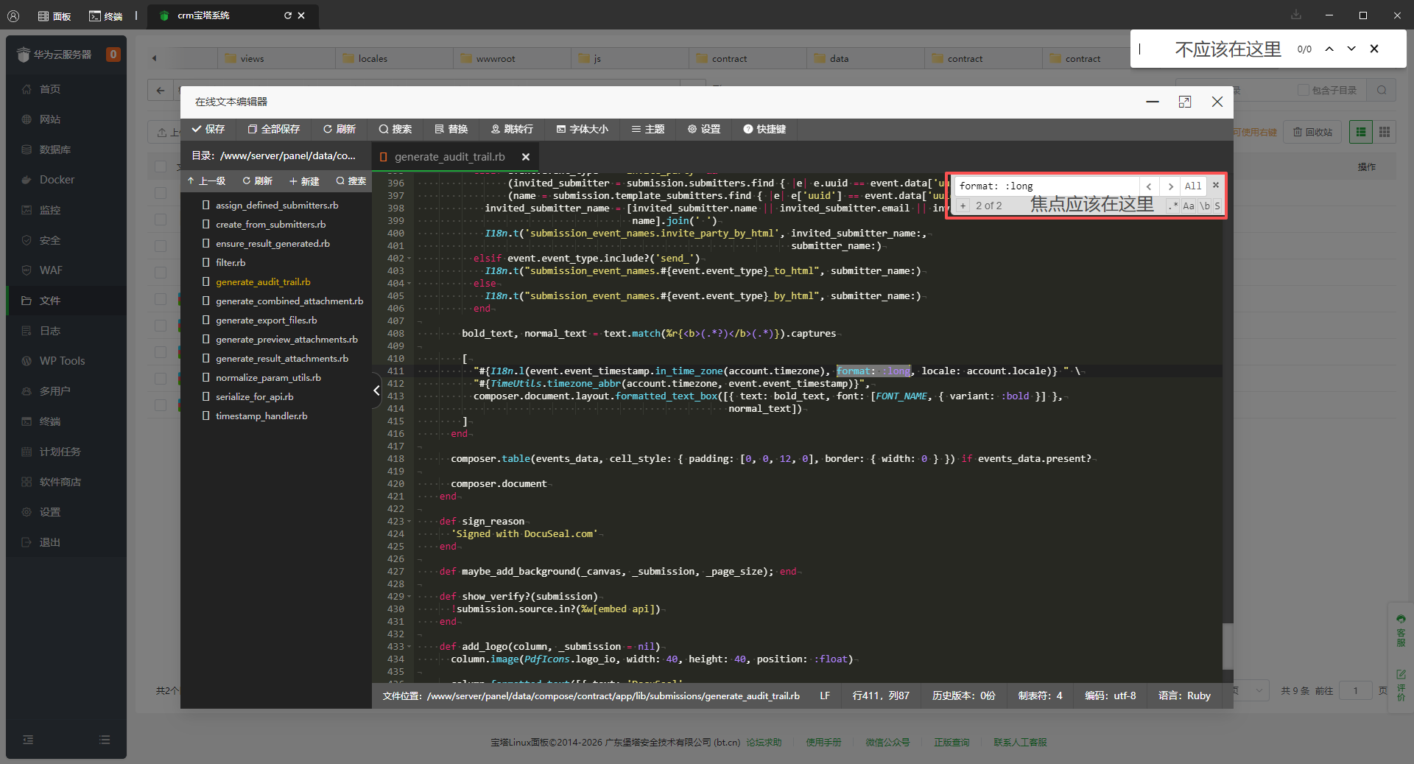
Task: Click the find input containing 'format: :long'
Action: click(1046, 186)
